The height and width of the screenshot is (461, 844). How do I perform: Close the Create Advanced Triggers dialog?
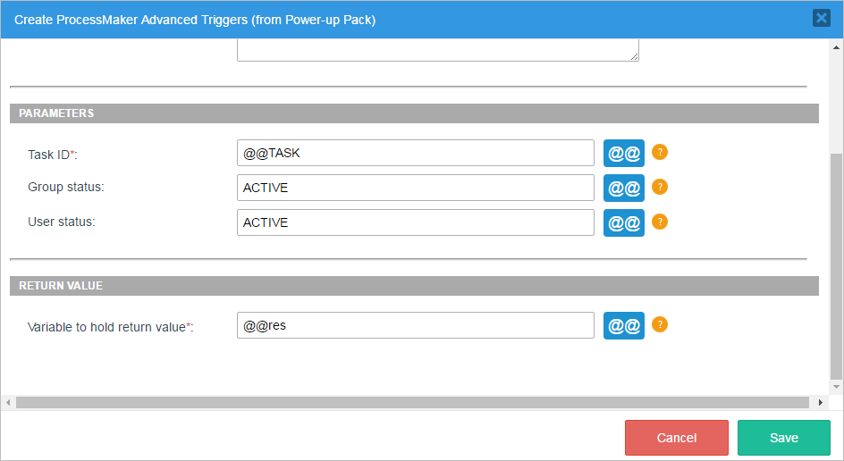pos(821,18)
